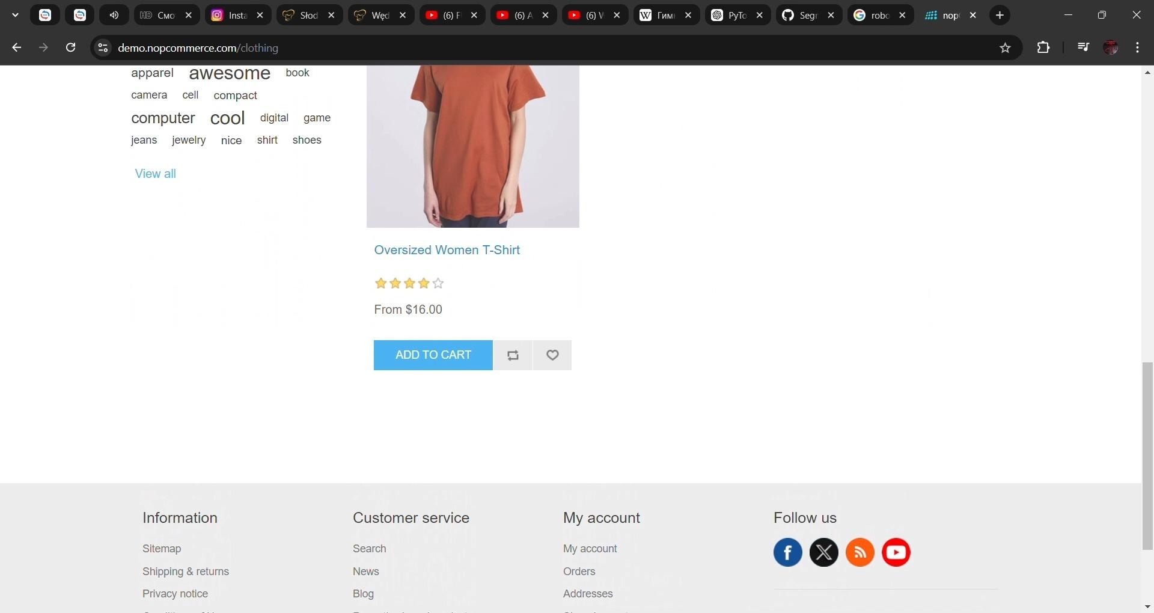Click the ADD TO CART button
The height and width of the screenshot is (613, 1154).
[x=433, y=355]
